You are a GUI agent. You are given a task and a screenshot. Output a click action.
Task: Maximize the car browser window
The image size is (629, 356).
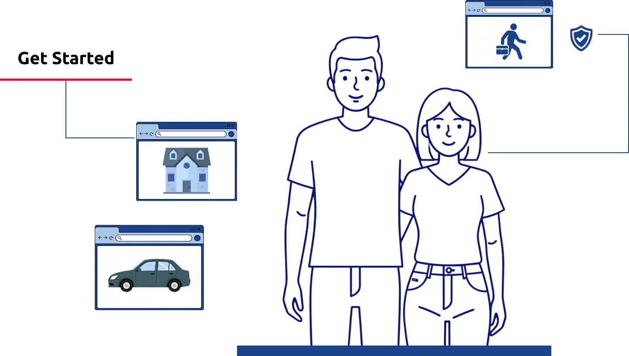[x=194, y=229]
